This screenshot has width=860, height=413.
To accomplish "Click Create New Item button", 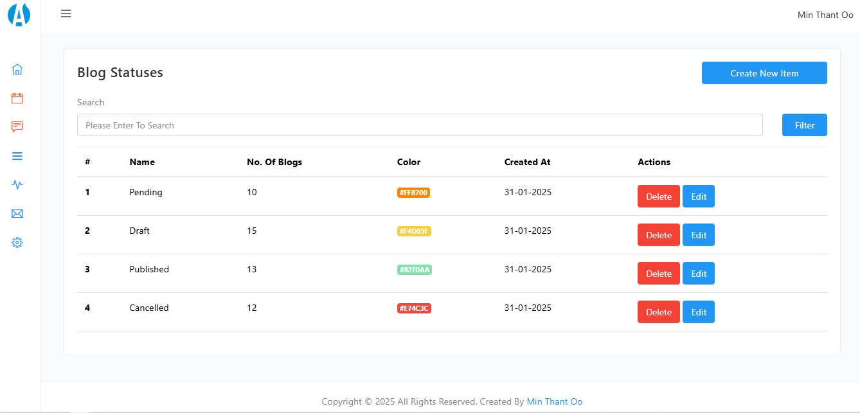I will tap(764, 73).
